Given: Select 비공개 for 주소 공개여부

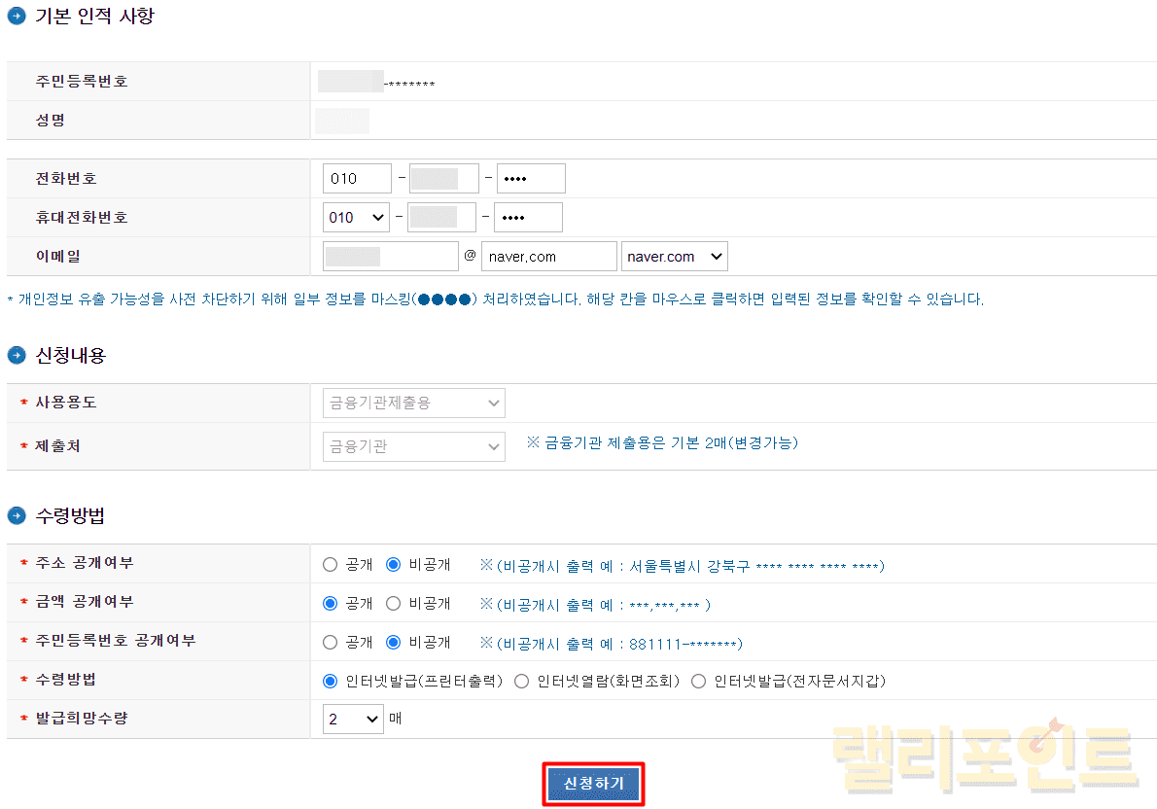Looking at the screenshot, I should [x=394, y=564].
